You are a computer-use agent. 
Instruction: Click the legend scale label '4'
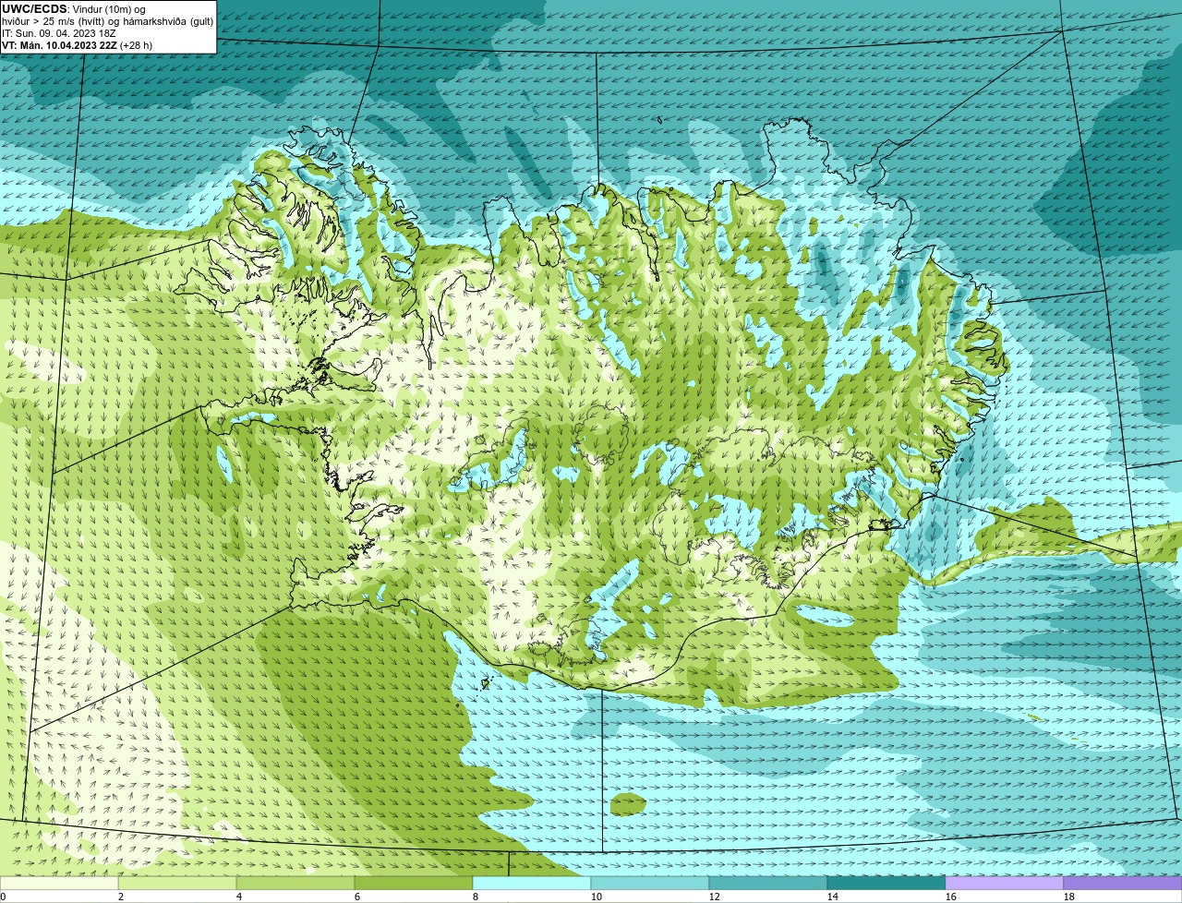tap(239, 897)
